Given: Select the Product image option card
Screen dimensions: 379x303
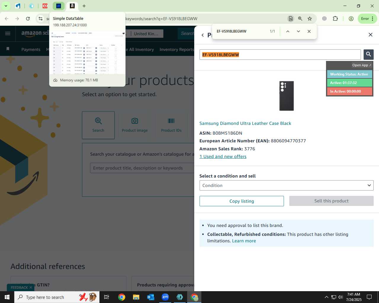Looking at the screenshot, I should (x=135, y=125).
